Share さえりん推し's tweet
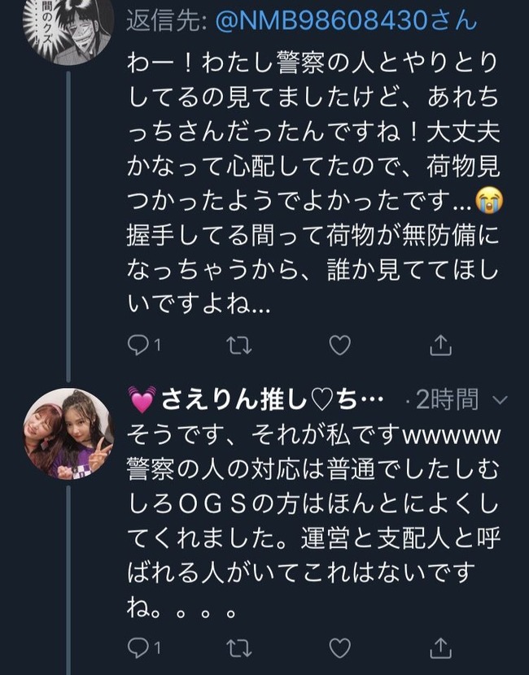 440,648
